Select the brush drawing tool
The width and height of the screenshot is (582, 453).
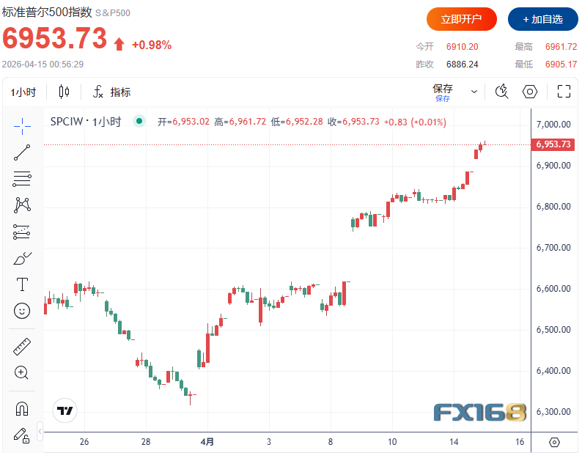coord(22,259)
